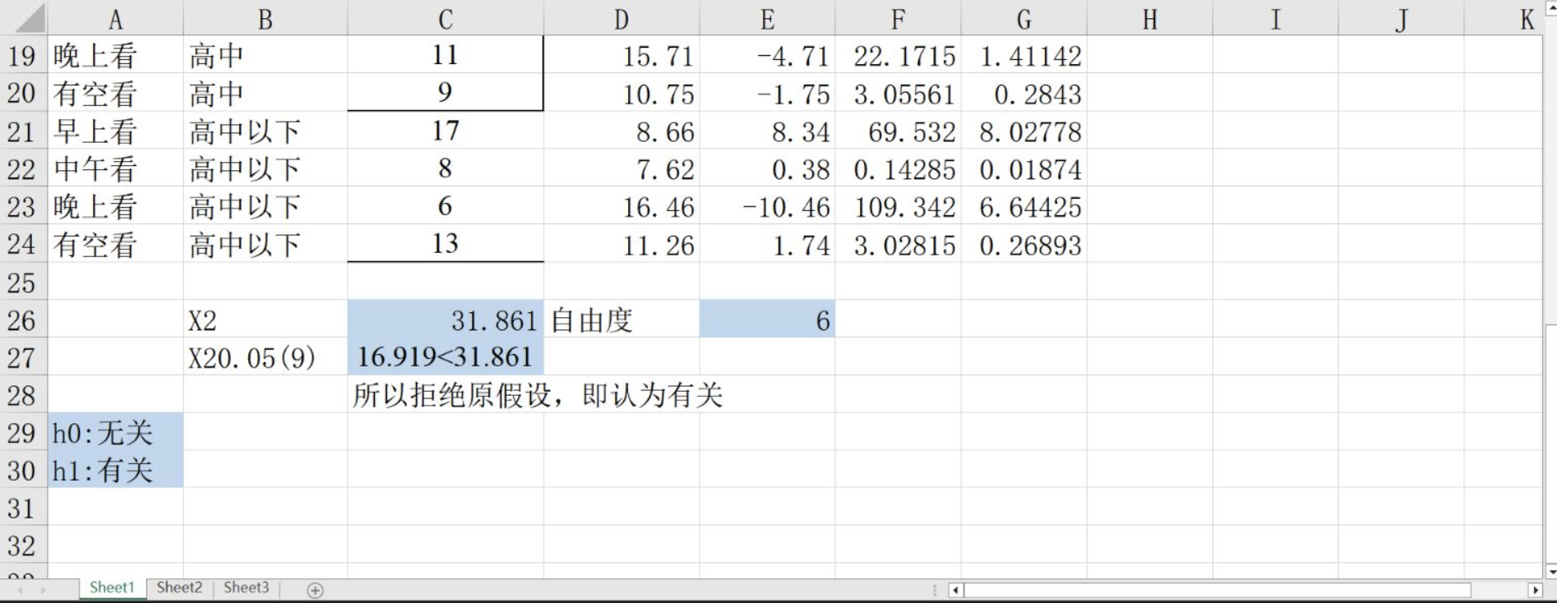
Task: Select column B header
Action: (266, 18)
